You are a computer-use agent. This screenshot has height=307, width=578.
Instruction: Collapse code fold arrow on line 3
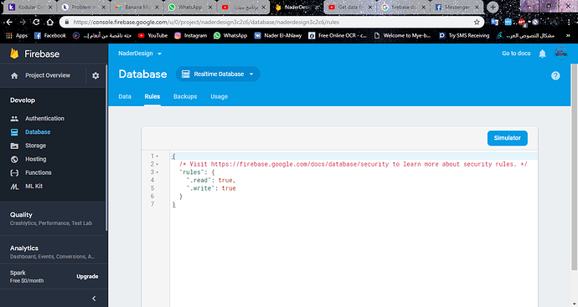coord(157,172)
